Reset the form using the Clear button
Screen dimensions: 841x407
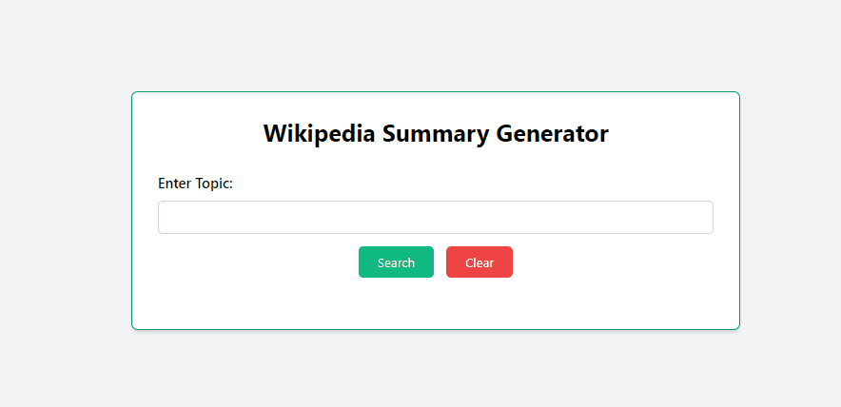[479, 262]
